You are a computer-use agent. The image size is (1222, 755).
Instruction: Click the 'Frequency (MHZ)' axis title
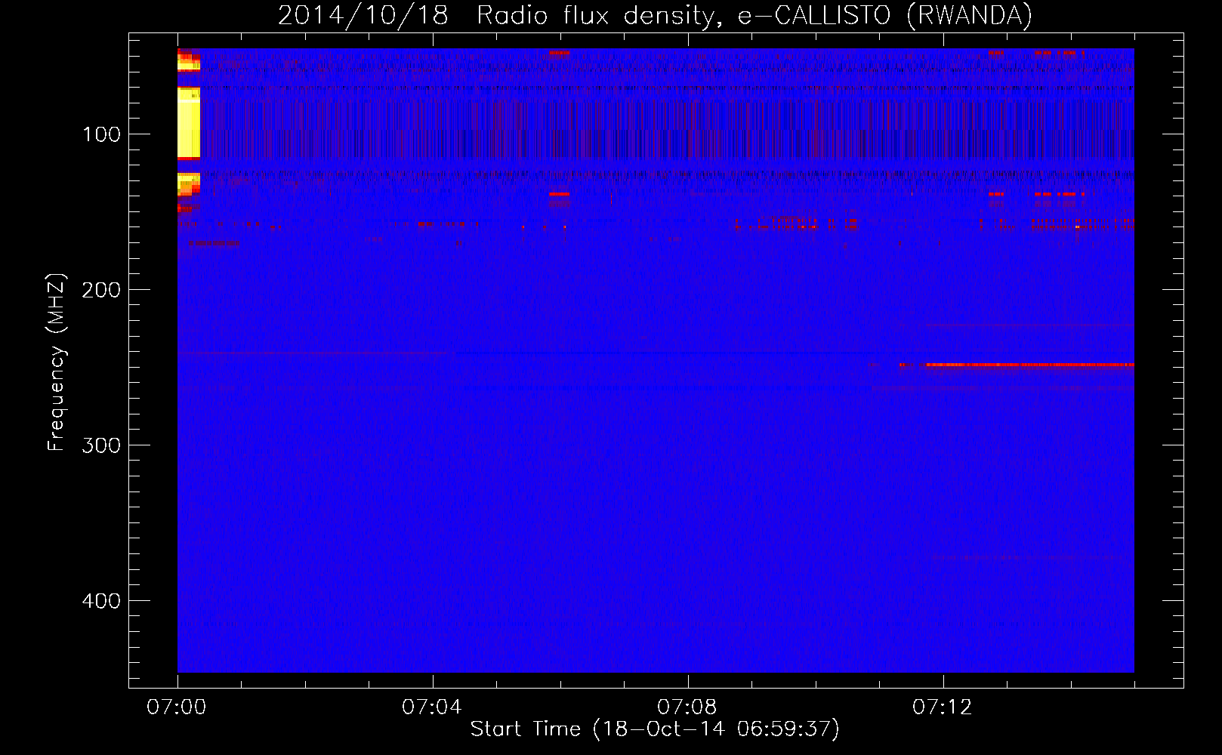(x=57, y=362)
